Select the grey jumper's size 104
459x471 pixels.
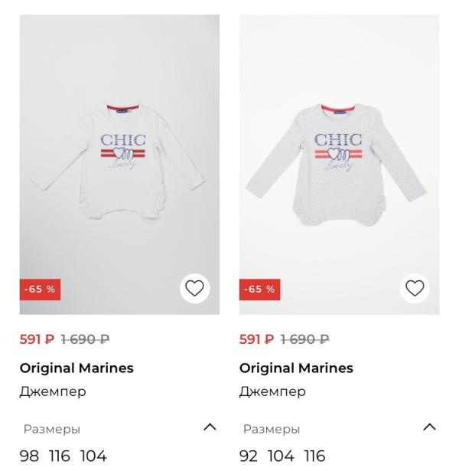coord(281,456)
